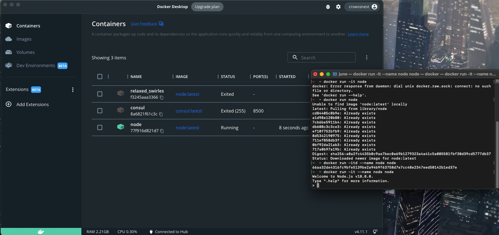Open node:latest image link for relaxed_swirles

(187, 94)
